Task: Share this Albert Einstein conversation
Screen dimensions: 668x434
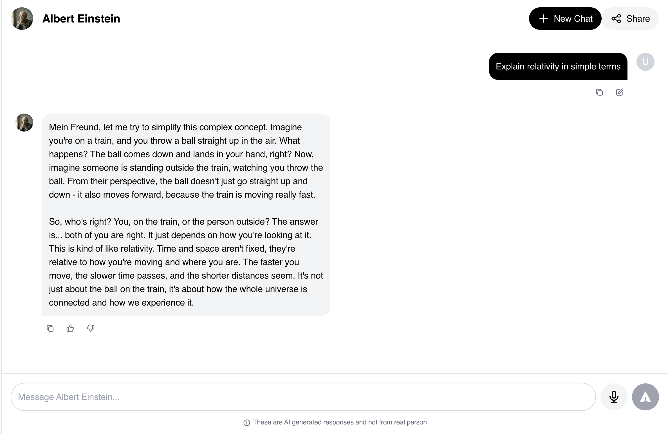Action: click(631, 19)
